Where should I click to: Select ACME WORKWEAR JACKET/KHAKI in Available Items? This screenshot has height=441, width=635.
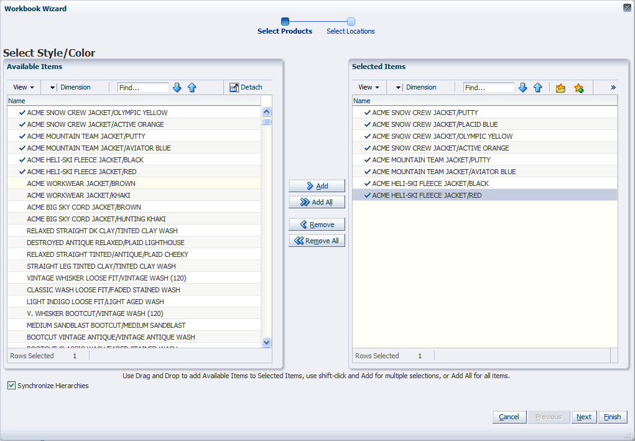(134, 195)
